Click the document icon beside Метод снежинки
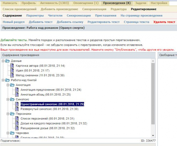 [12, 75]
